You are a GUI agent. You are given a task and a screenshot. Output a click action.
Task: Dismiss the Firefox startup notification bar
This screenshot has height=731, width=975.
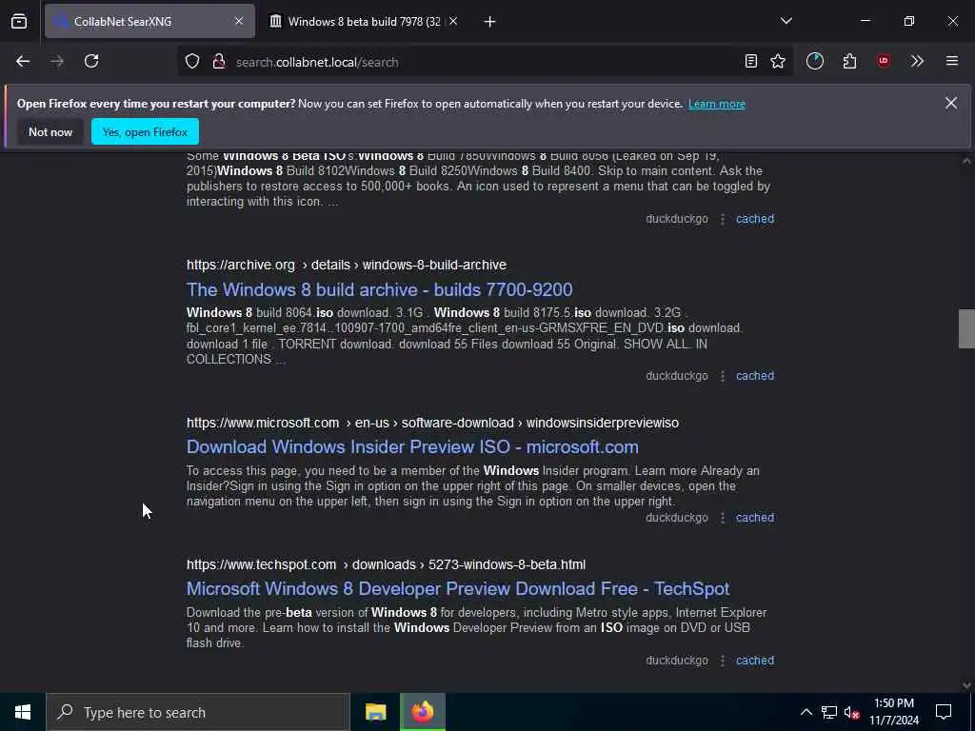(x=951, y=103)
